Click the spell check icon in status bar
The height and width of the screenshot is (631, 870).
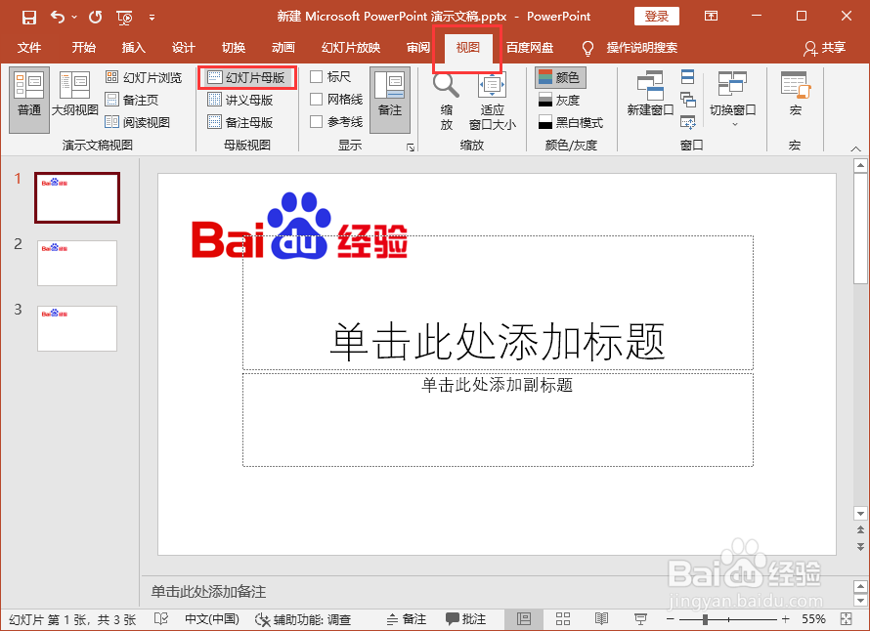161,619
